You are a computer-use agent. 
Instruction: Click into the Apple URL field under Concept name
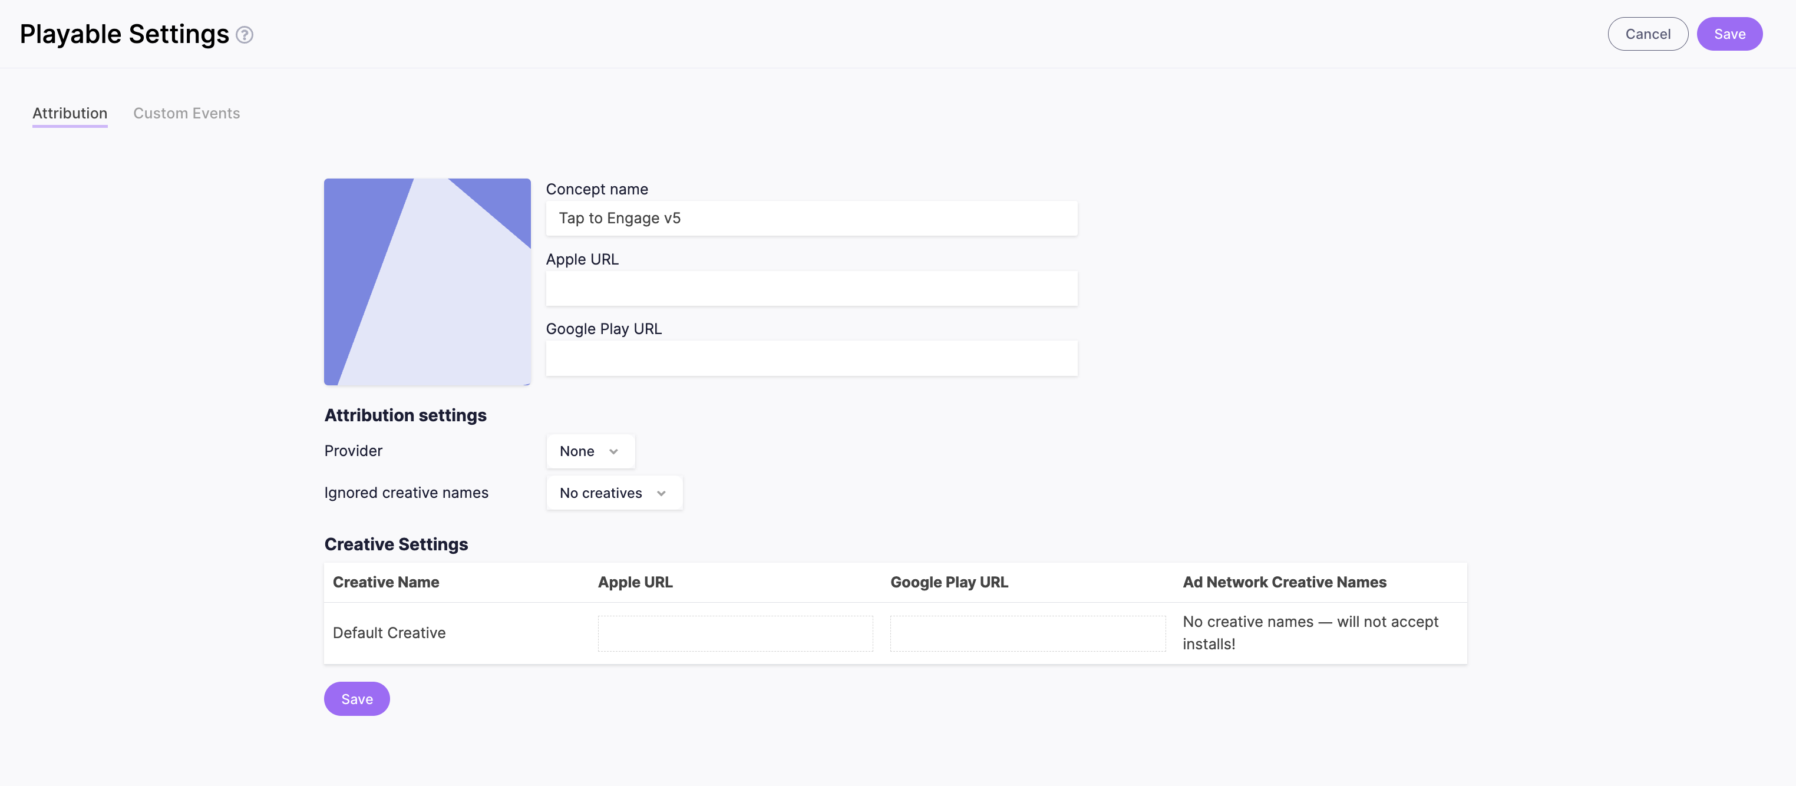(x=811, y=288)
